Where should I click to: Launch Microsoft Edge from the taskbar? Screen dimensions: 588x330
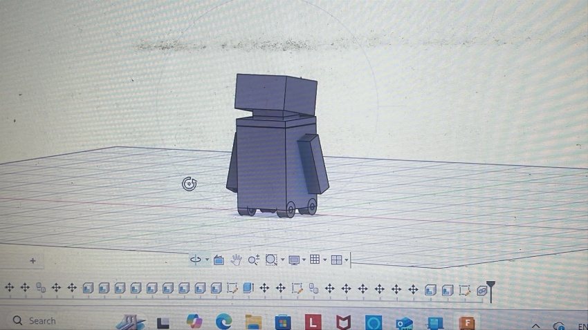224,321
